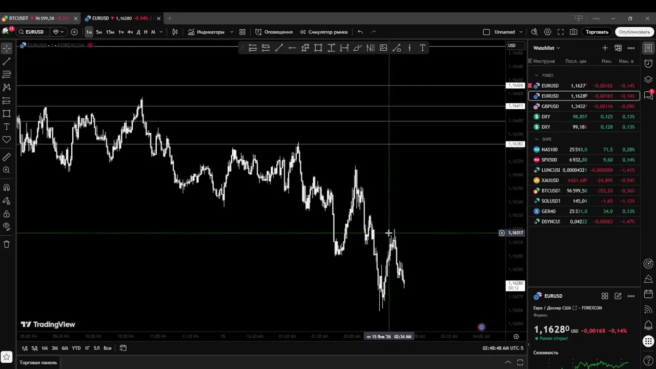
Task: Select the 4ч timeframe
Action: 130,32
